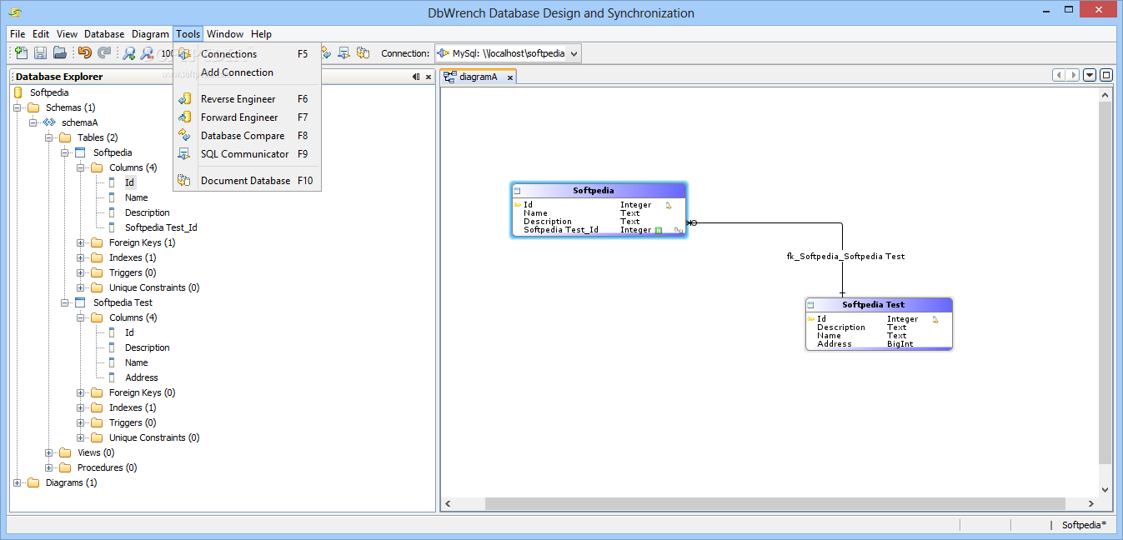Viewport: 1123px width, 540px height.
Task: Select the Address column in tree
Action: pos(142,377)
